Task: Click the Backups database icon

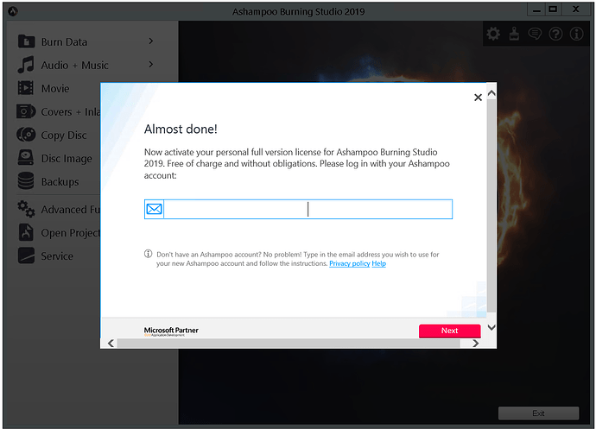Action: [26, 182]
